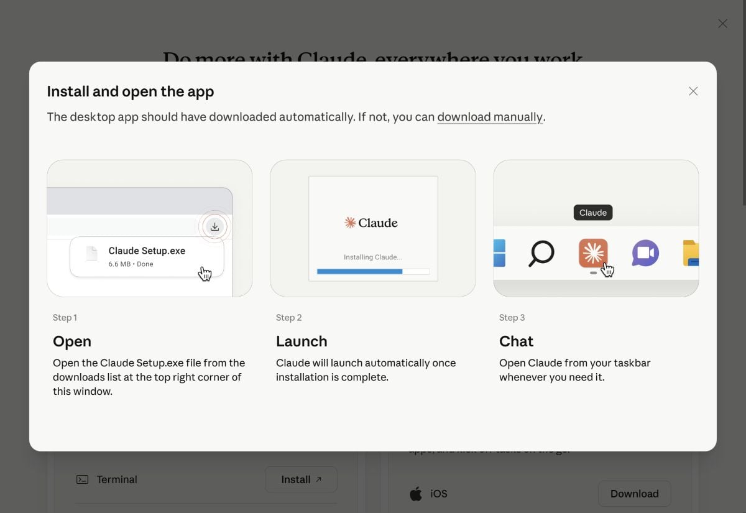
Task: Click the Open heading under Step 1
Action: click(72, 341)
